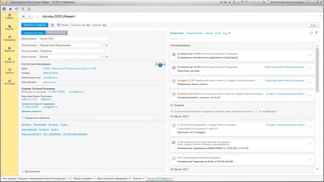Select the Задача tab
Viewport: 324px width, 182px height.
pos(209,33)
